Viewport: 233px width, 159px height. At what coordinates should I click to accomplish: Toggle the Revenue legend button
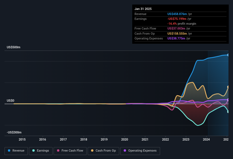[x=16, y=151]
